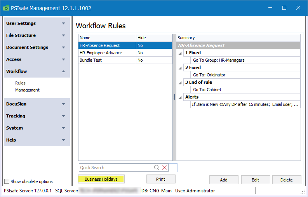The height and width of the screenshot is (197, 308).
Task: Minimize the PSIsafe Management window
Action: point(270,8)
